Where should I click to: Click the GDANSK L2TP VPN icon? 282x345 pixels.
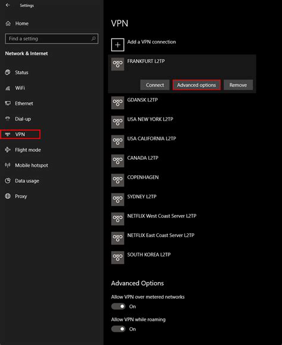118,103
